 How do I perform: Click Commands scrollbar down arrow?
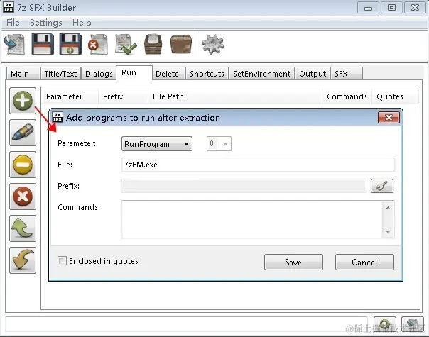(x=388, y=231)
